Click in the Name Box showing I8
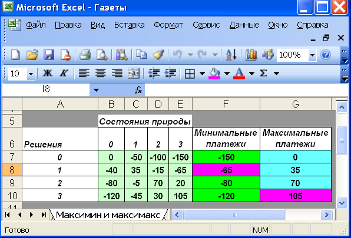 coord(46,89)
